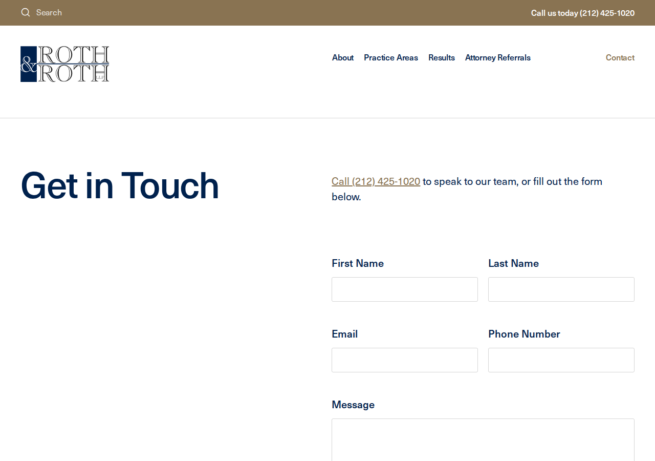This screenshot has height=461, width=655.
Task: Click the Message label
Action: pyautogui.click(x=353, y=405)
